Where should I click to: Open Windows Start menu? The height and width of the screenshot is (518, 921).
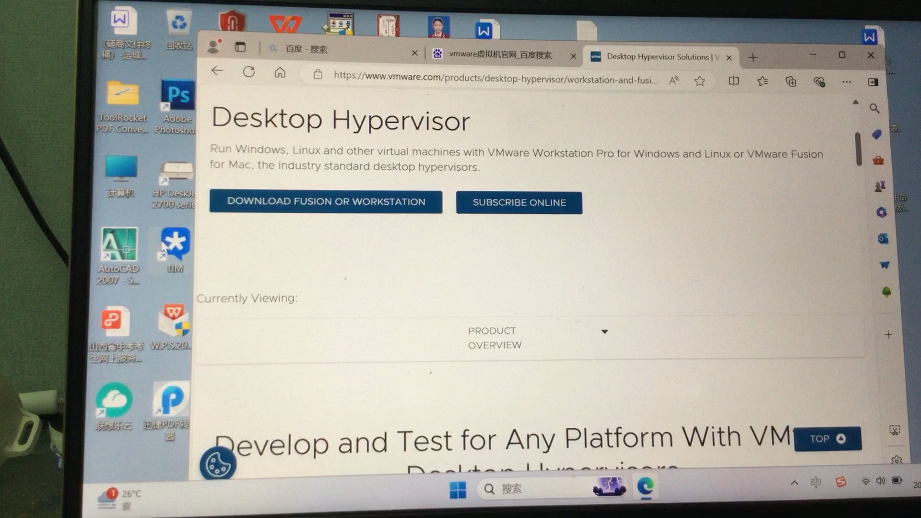click(x=458, y=490)
